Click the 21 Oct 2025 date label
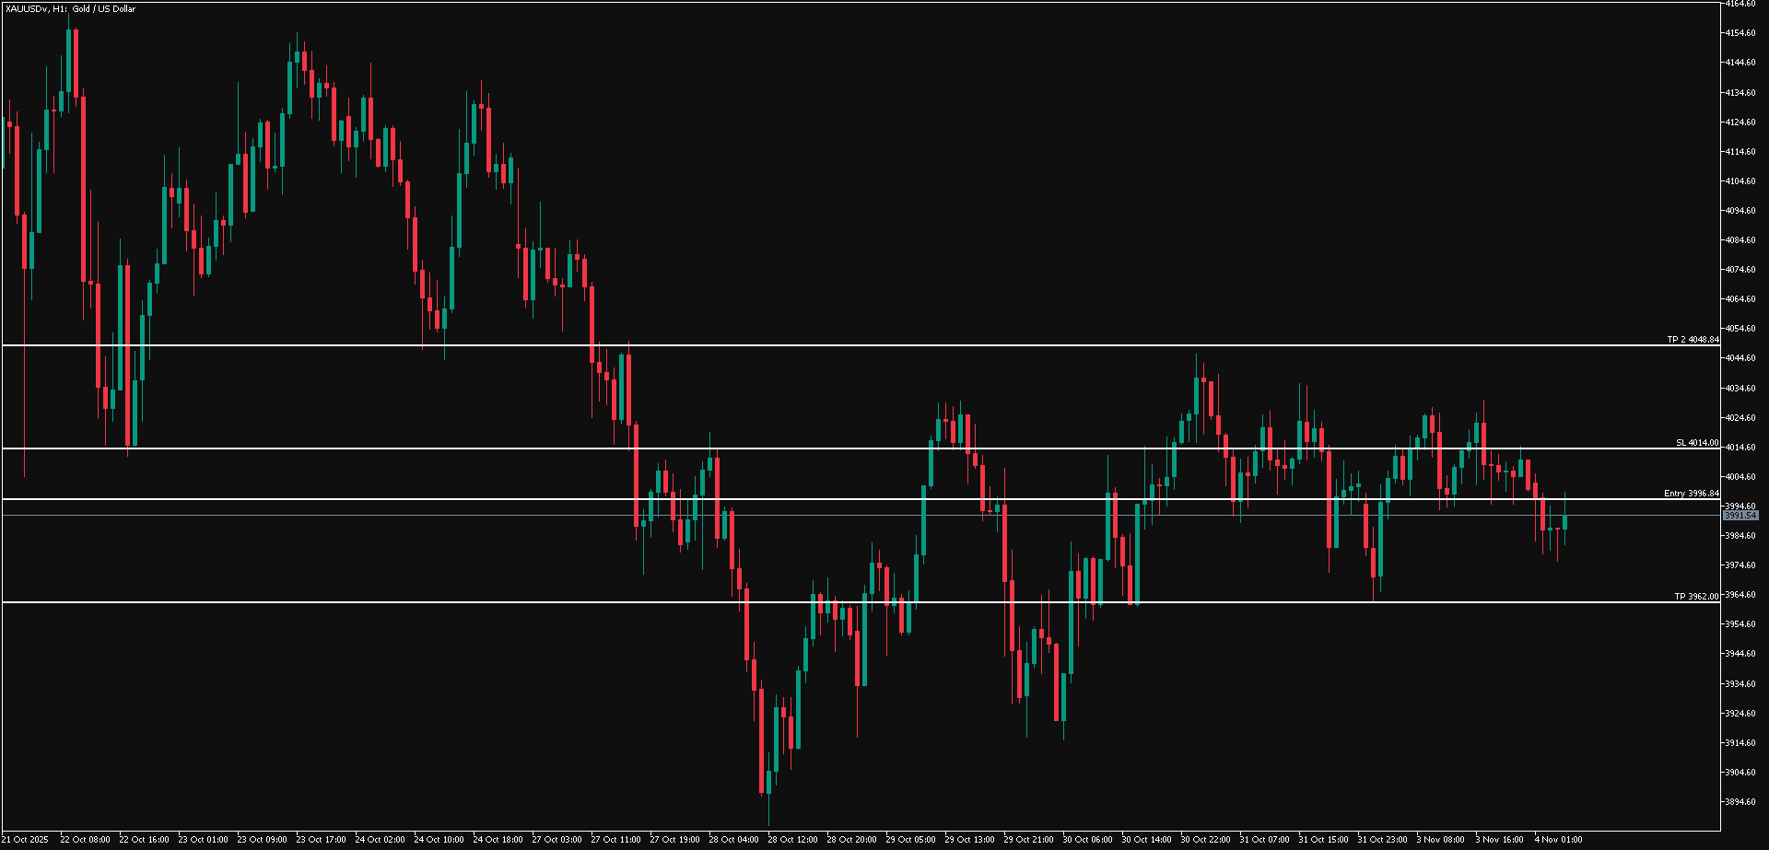The width and height of the screenshot is (1769, 850). click(x=26, y=840)
